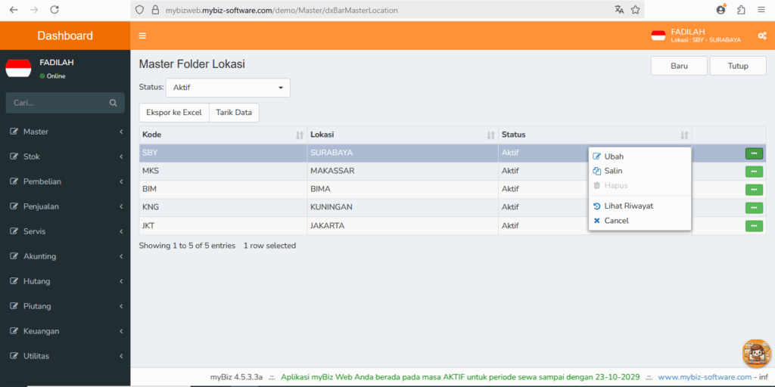Open the Status Aktif dropdown
This screenshot has width=775, height=387.
point(228,88)
